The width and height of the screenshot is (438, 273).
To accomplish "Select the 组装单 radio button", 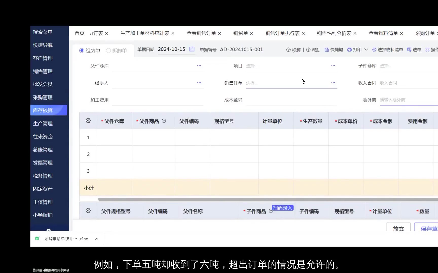I will point(82,51).
